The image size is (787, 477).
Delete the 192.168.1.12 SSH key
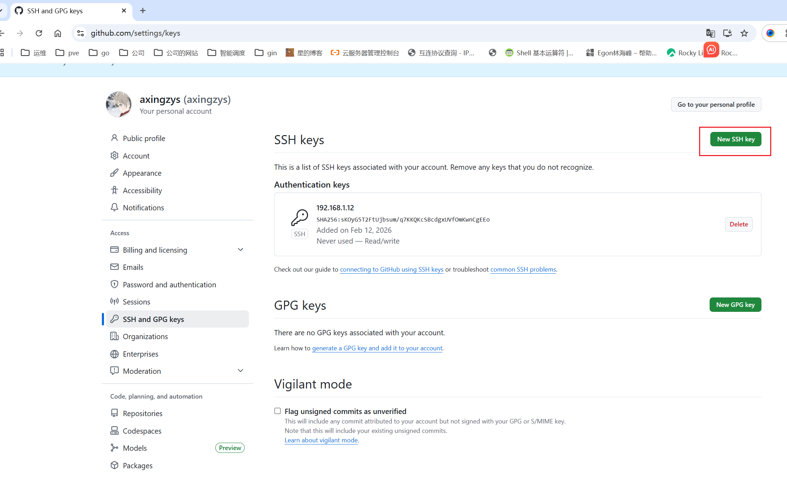pos(739,224)
